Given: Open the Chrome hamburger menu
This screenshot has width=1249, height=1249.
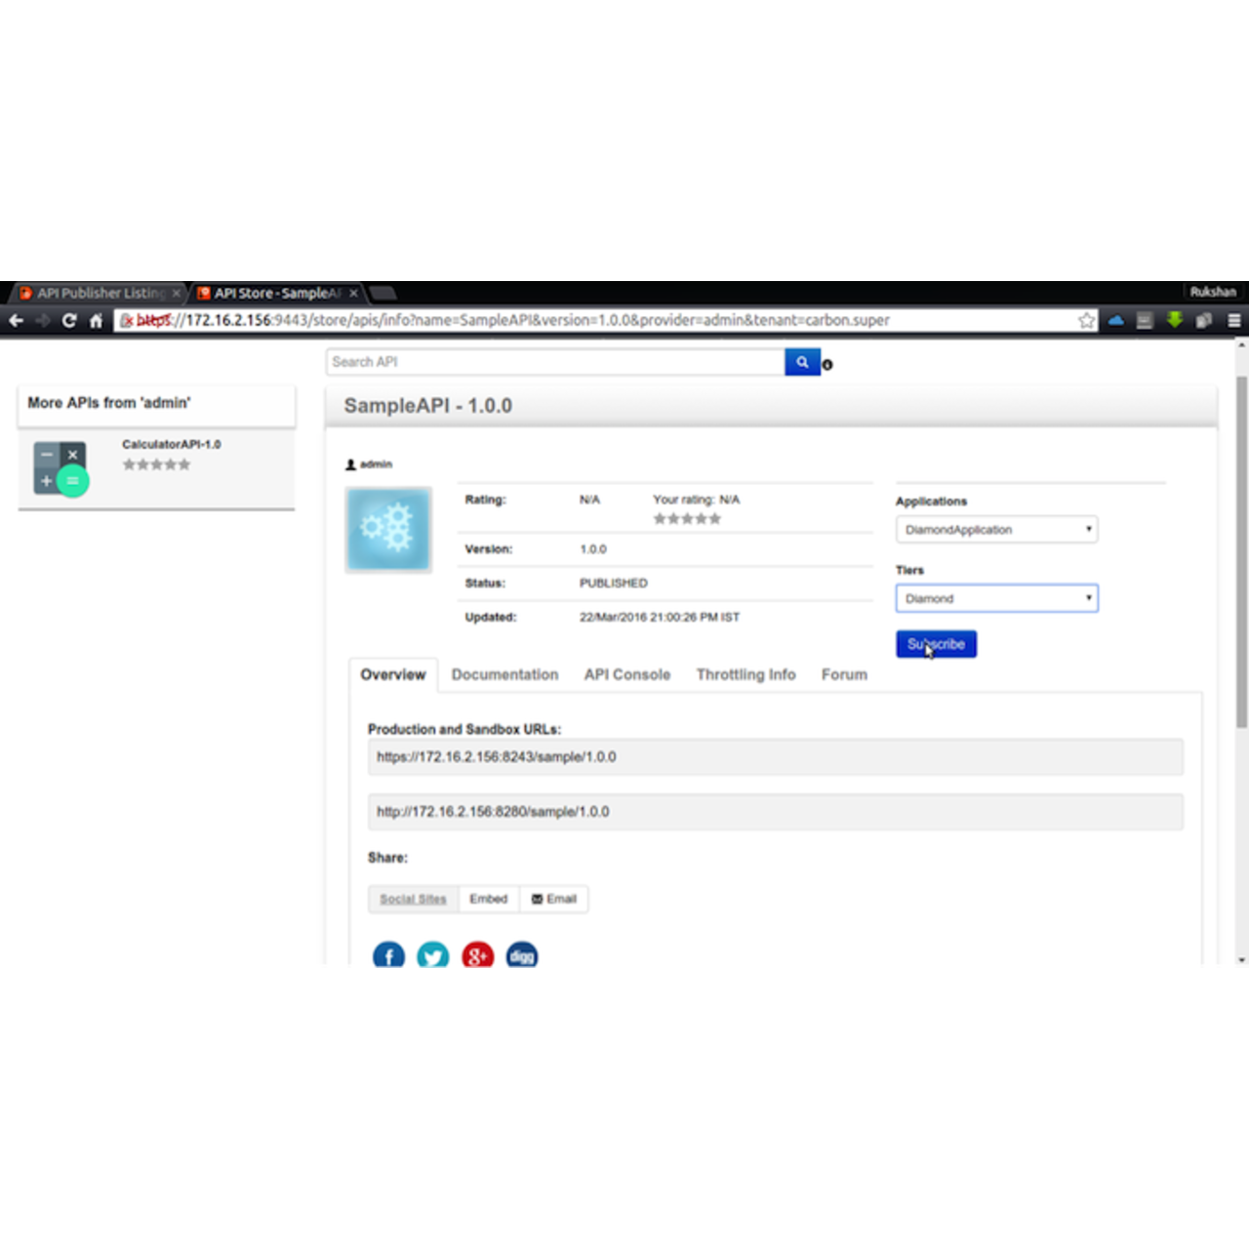Looking at the screenshot, I should coord(1233,320).
